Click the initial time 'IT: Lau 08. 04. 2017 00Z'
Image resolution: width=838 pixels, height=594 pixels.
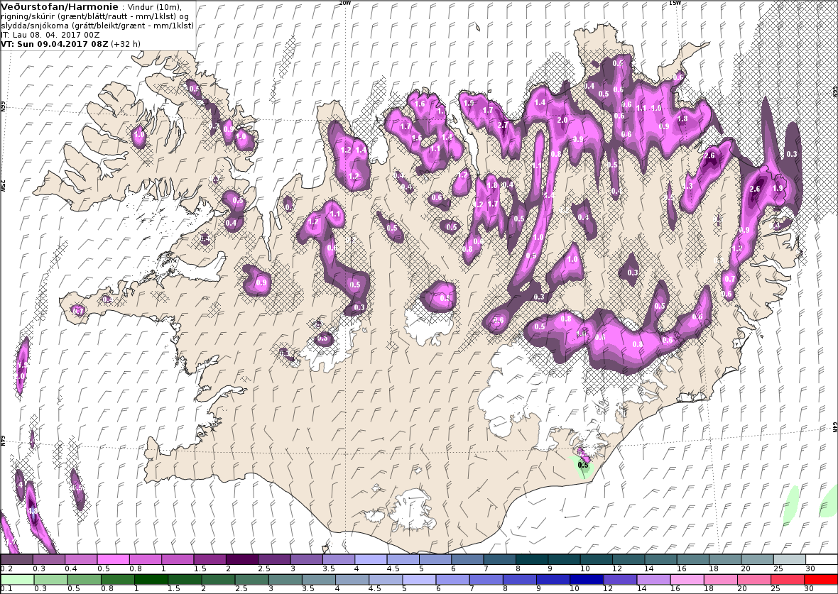click(50, 35)
